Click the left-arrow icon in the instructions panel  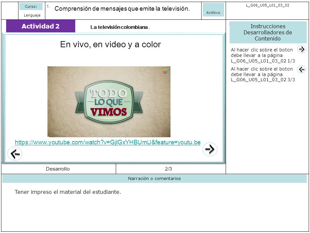(302, 69)
